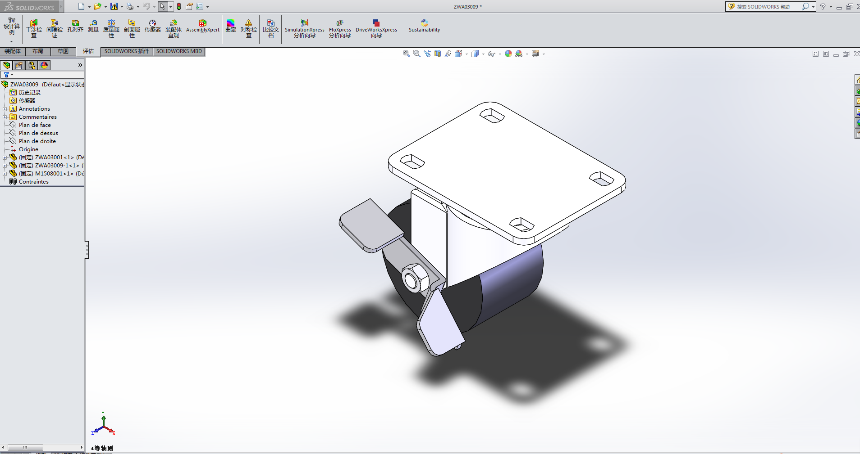This screenshot has height=454, width=860.
Task: Click the Edit Appearance color sphere
Action: point(508,54)
